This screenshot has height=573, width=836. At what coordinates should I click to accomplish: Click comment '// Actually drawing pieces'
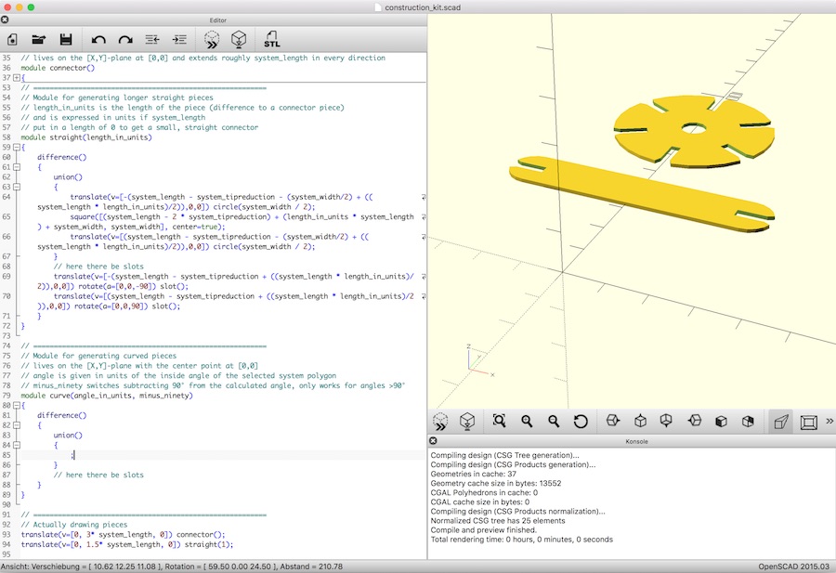pyautogui.click(x=74, y=525)
